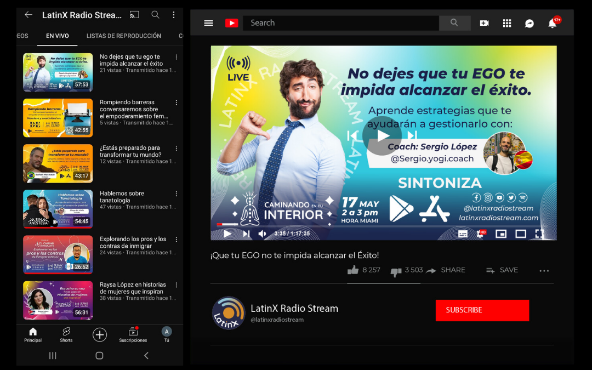Screen dimensions: 592x370
Task: Open options for 'Explorando los pros' video
Action: click(x=177, y=240)
